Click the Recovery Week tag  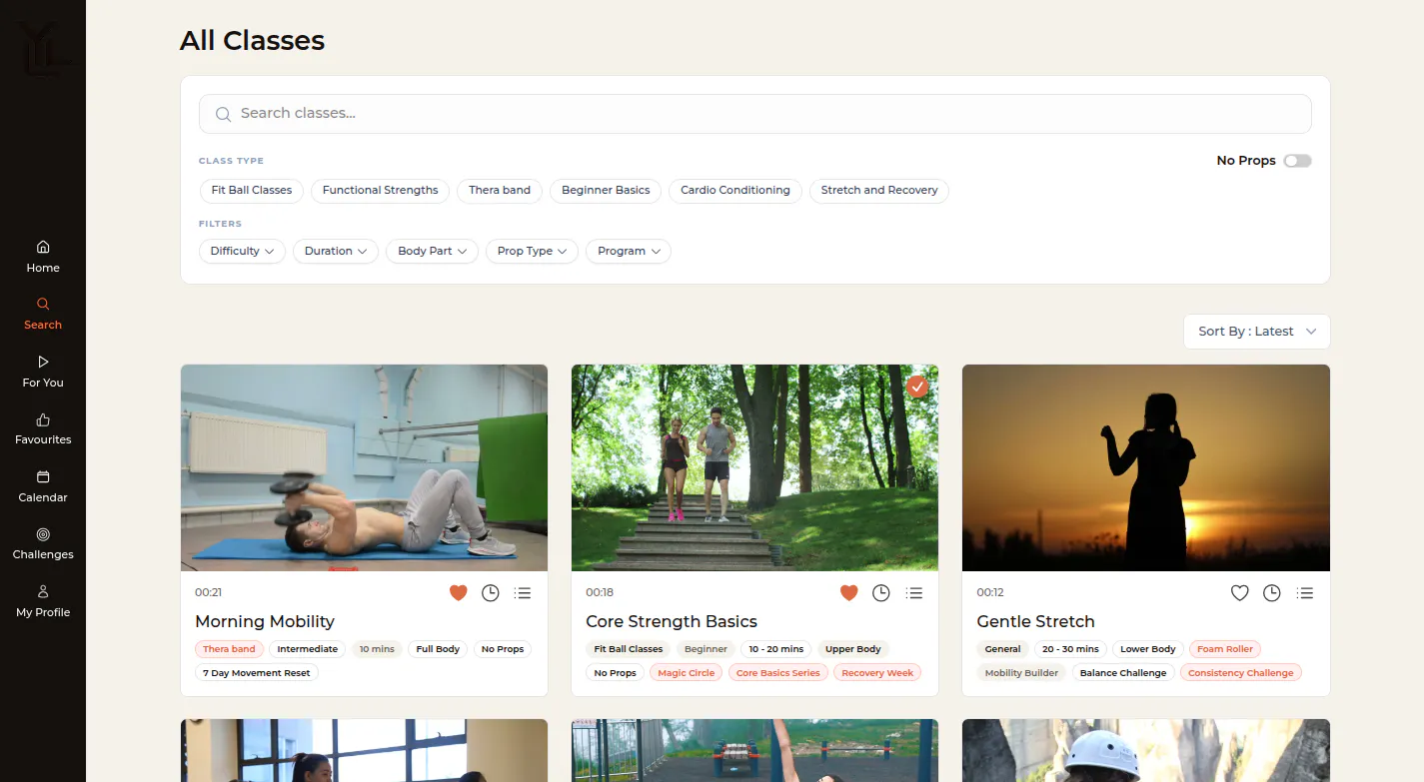coord(877,673)
